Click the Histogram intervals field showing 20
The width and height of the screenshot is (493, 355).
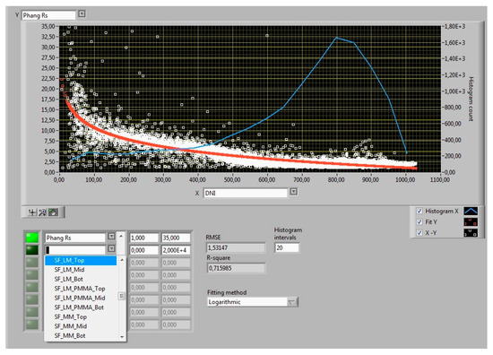point(287,247)
